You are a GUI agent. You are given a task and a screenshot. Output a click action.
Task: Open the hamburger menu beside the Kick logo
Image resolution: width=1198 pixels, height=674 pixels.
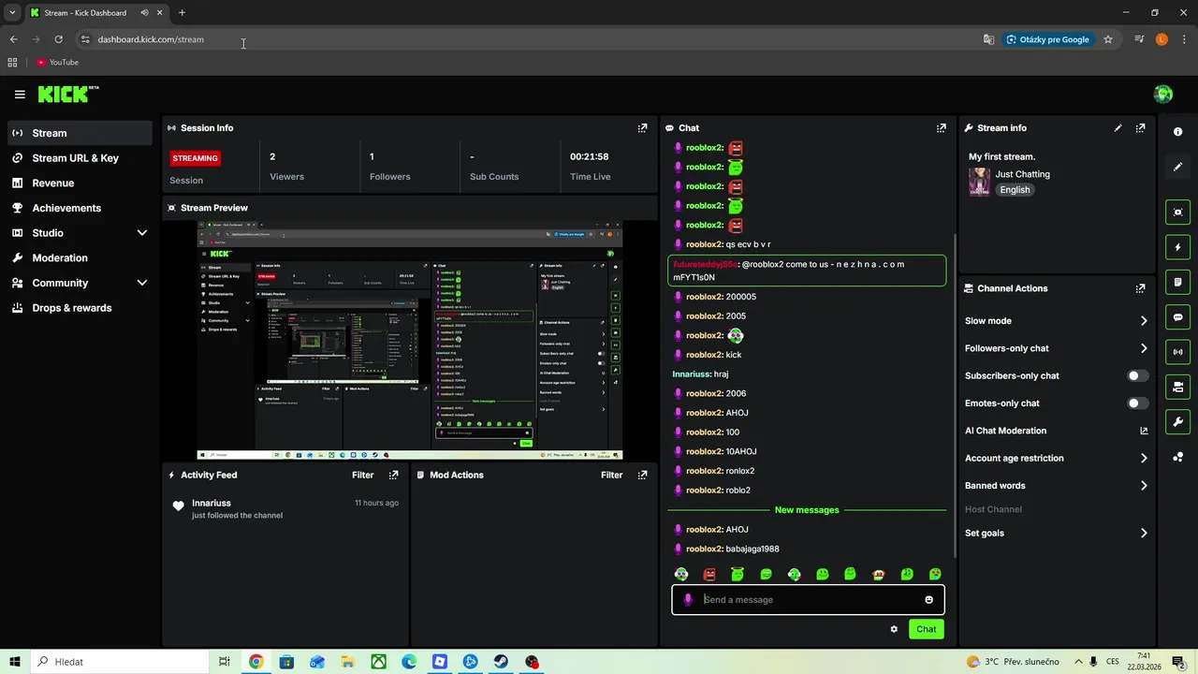coord(20,94)
